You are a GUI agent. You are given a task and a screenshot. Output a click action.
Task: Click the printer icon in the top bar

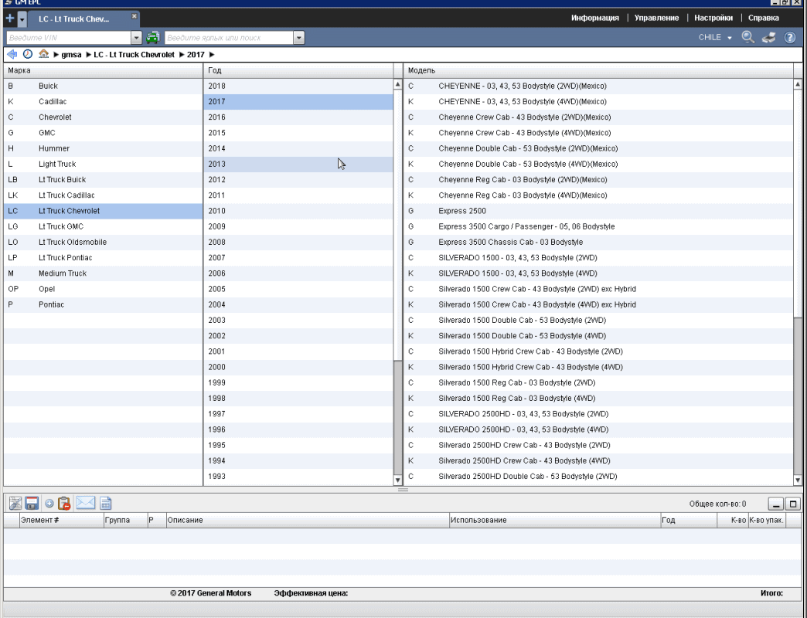pyautogui.click(x=768, y=37)
